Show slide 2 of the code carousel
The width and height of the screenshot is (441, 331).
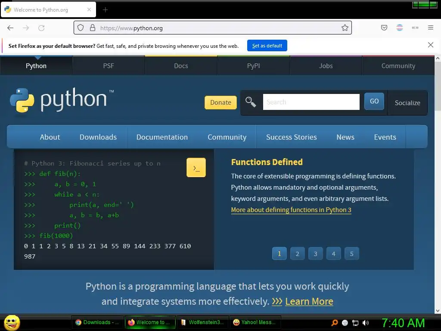297,253
